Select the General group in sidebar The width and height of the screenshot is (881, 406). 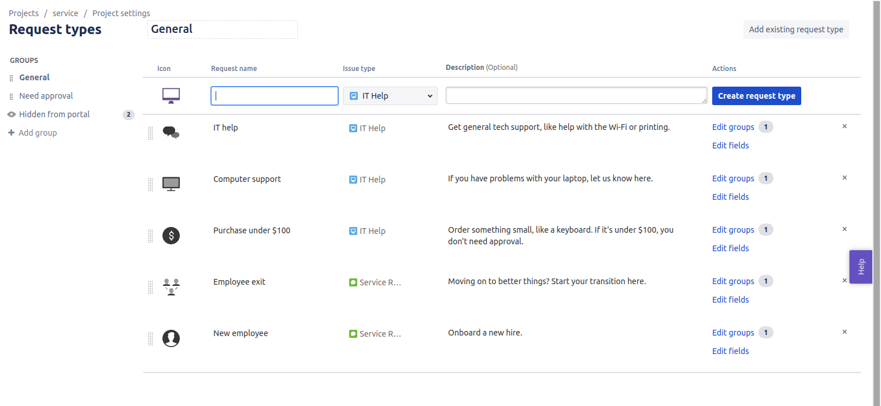coord(34,77)
